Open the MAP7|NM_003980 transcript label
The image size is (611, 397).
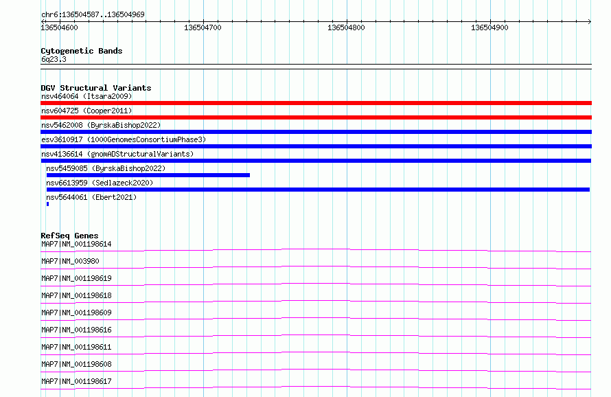(70, 261)
